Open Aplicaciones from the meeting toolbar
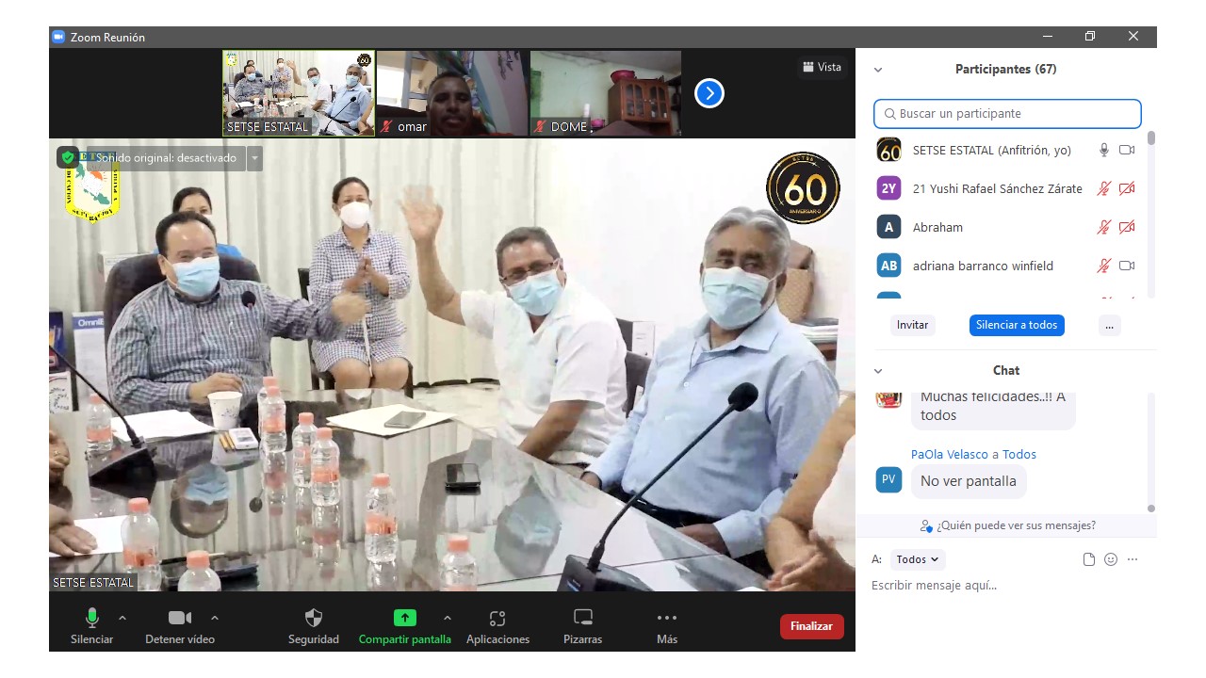This screenshot has width=1206, height=678. tap(497, 619)
